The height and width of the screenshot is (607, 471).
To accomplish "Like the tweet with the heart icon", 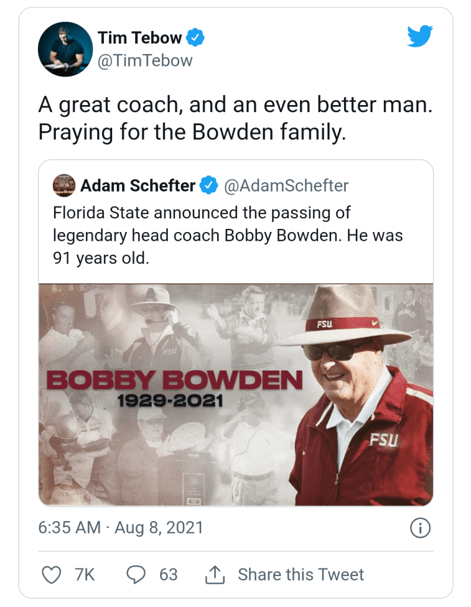I will (x=53, y=574).
